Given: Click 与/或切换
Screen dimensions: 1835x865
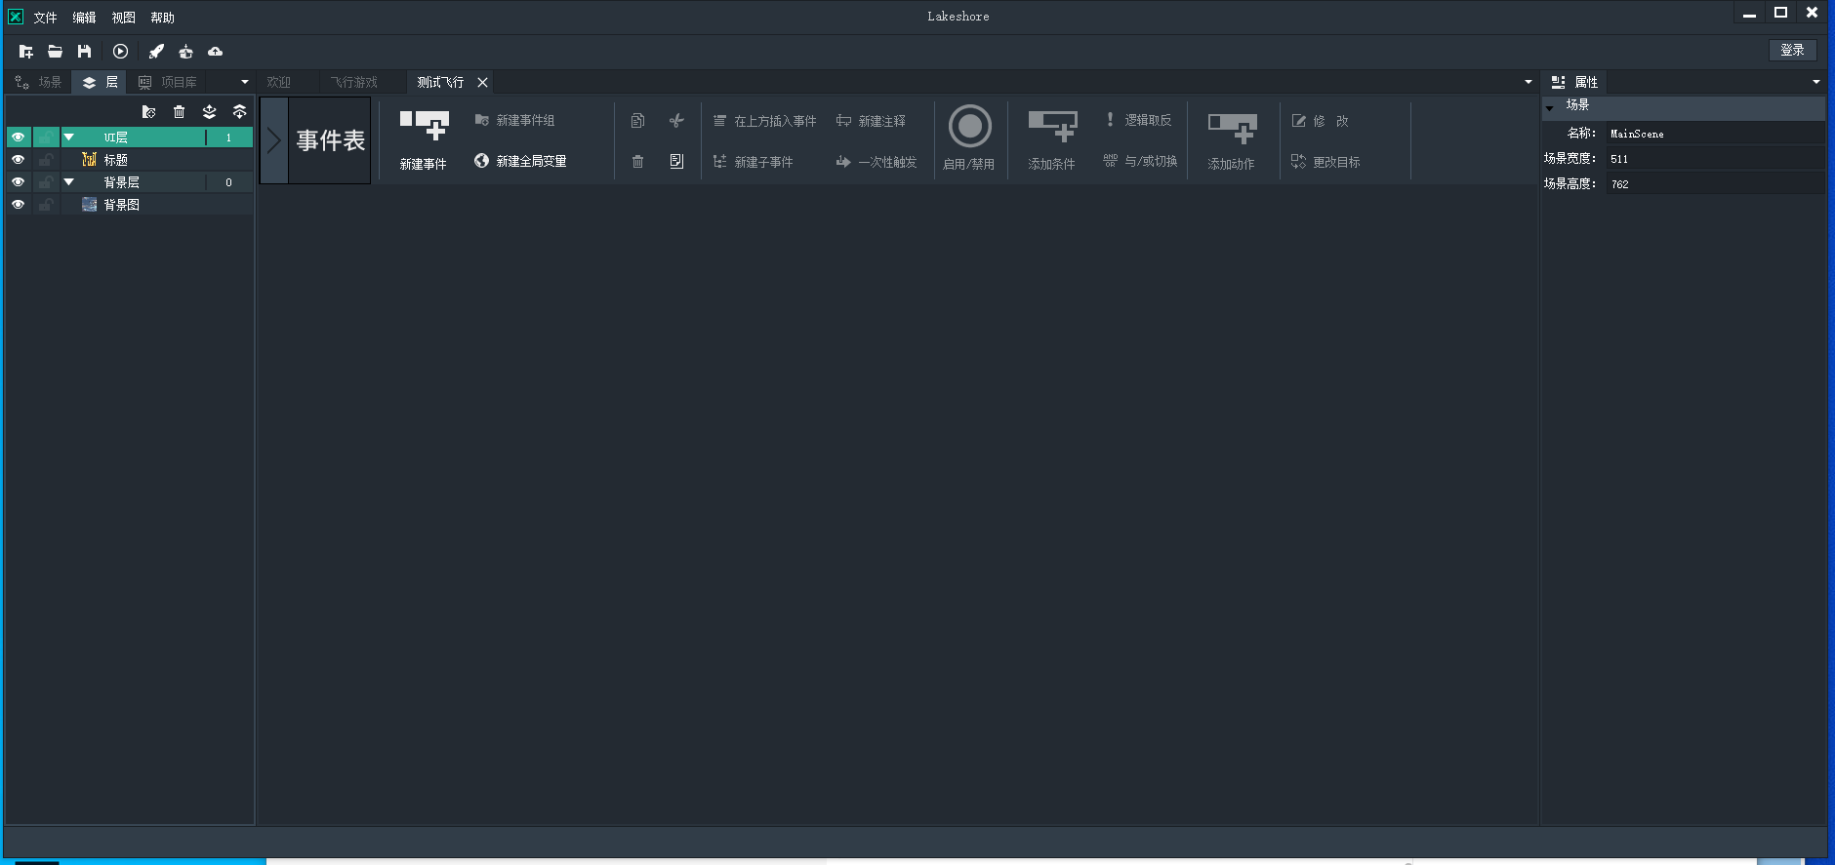Looking at the screenshot, I should 1140,161.
